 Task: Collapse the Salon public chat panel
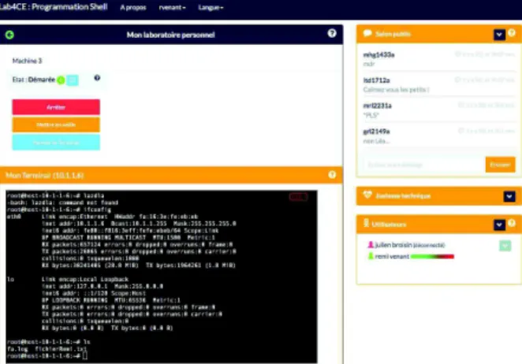click(x=499, y=34)
